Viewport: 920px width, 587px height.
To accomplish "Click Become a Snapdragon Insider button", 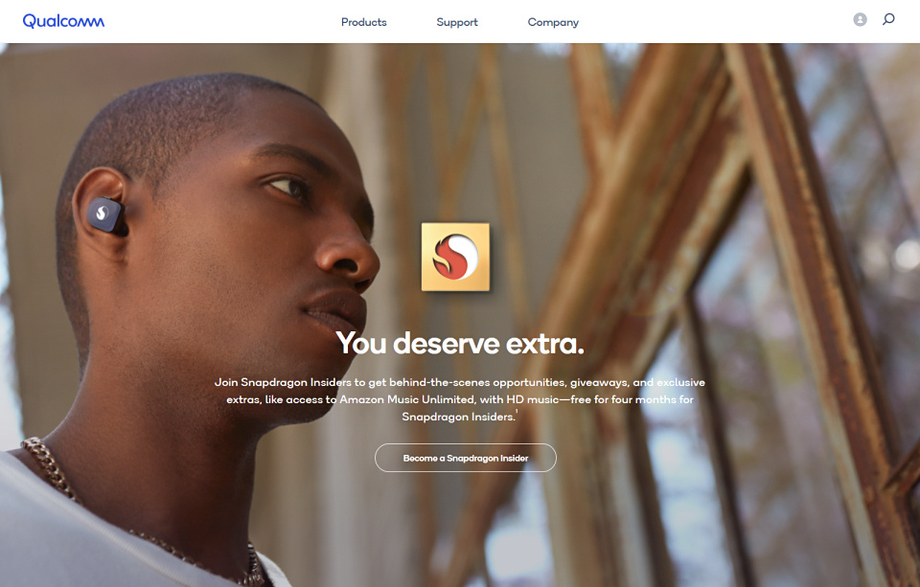I will pyautogui.click(x=466, y=458).
